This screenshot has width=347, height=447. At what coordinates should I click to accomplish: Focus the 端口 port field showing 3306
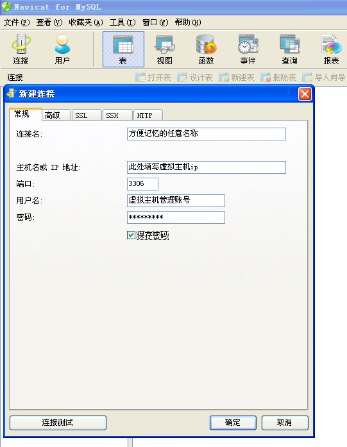[142, 184]
